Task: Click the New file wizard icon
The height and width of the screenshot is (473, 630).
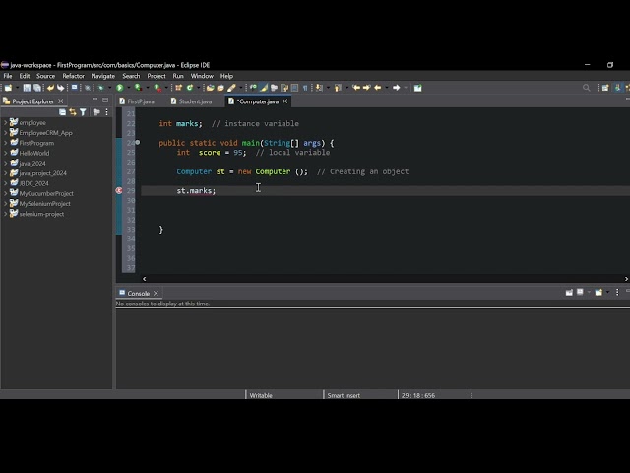Action: click(x=8, y=88)
